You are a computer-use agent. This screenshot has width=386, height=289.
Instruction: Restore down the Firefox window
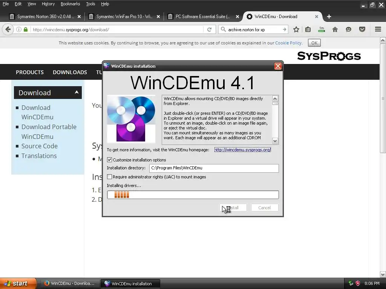coord(372,5)
